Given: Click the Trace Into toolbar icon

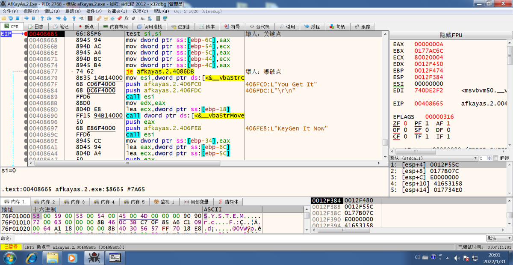Looking at the screenshot, I should click(x=58, y=18).
